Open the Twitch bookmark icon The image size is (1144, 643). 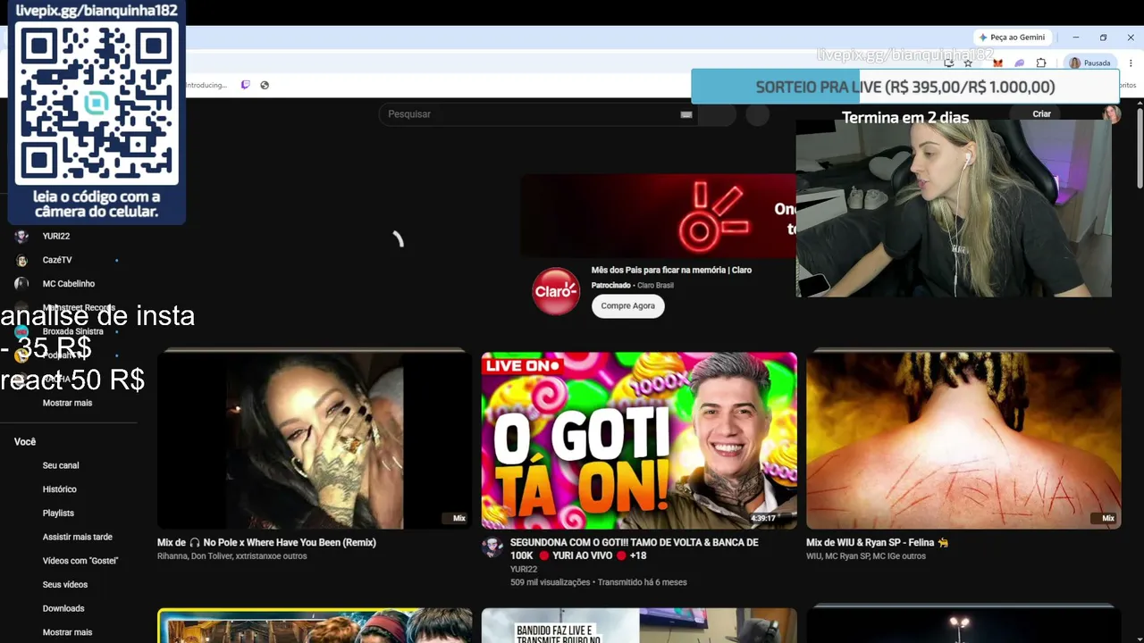pos(246,85)
